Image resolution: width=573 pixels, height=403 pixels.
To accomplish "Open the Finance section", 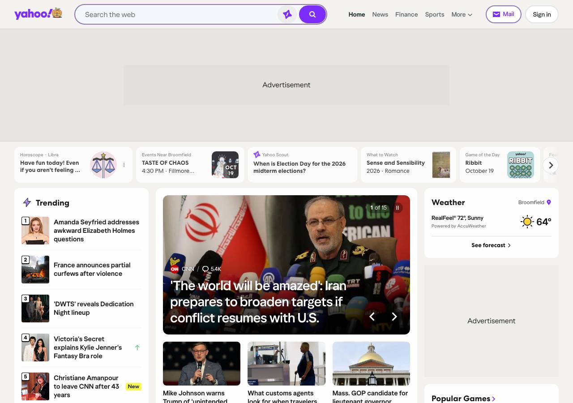I will (x=406, y=14).
